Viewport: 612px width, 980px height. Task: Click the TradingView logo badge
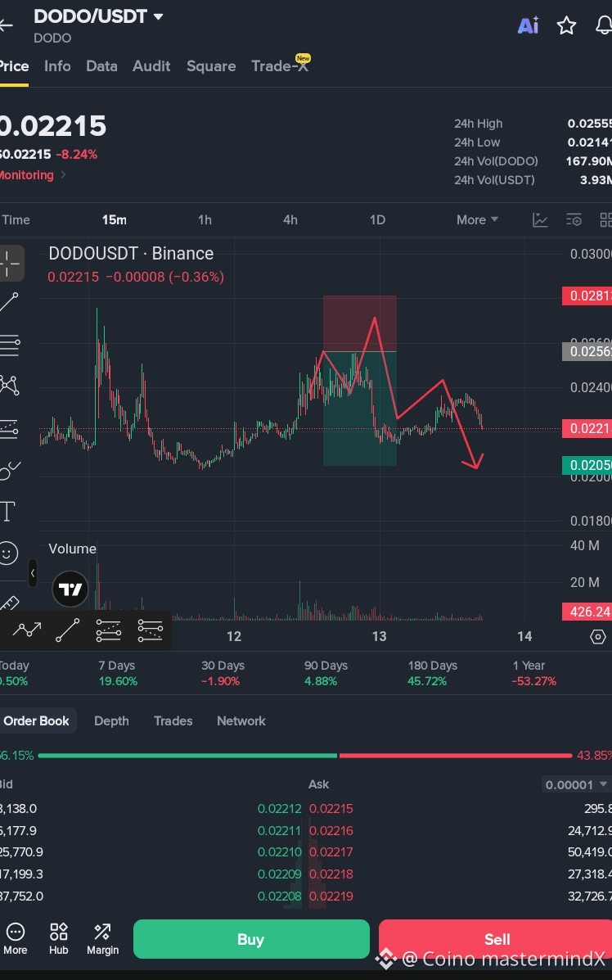[x=70, y=589]
